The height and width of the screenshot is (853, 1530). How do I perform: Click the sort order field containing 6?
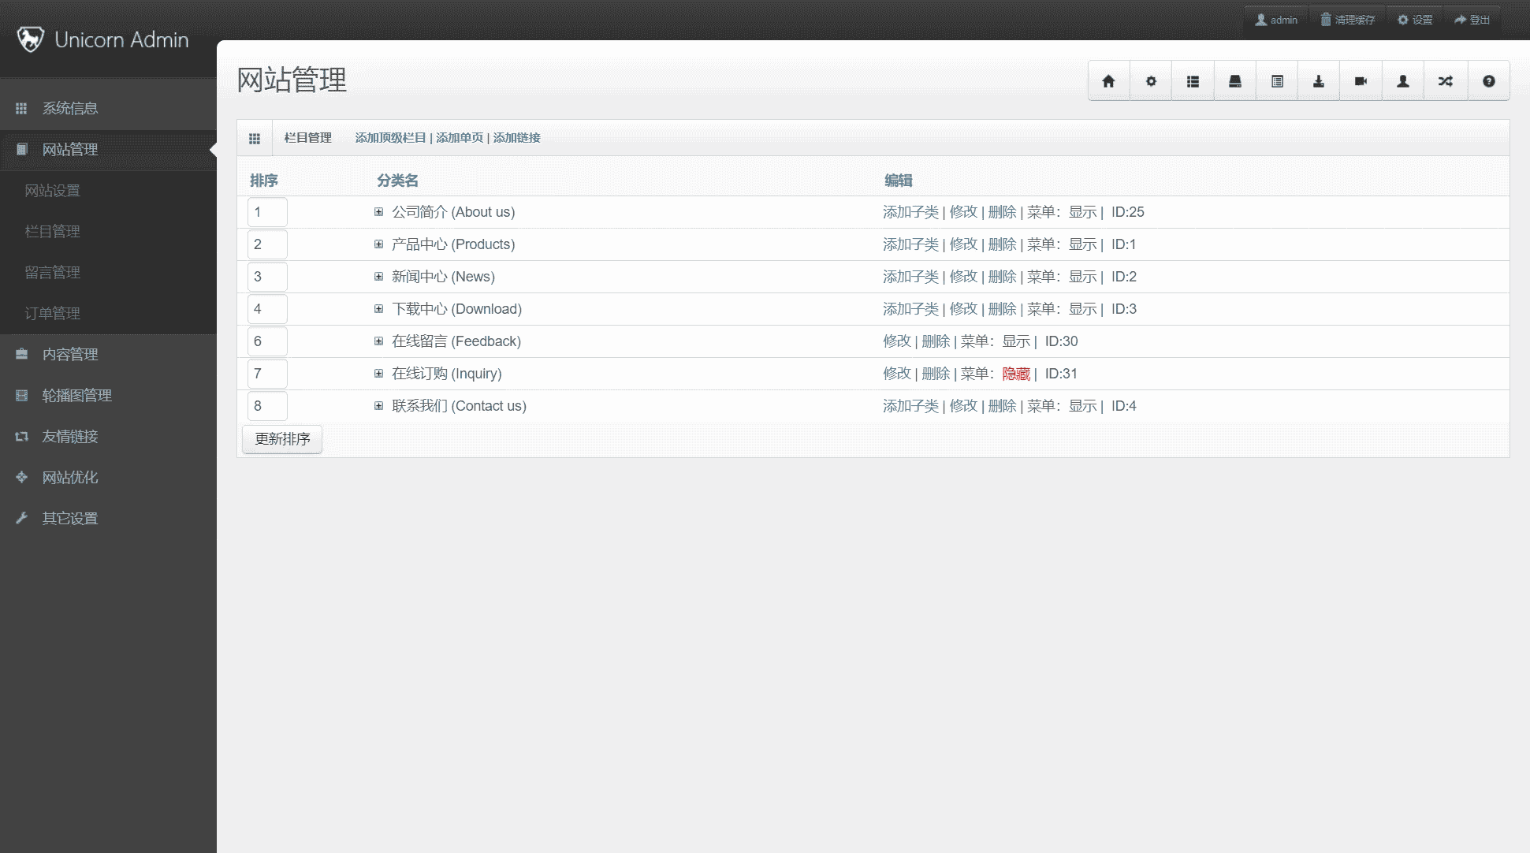pyautogui.click(x=267, y=341)
